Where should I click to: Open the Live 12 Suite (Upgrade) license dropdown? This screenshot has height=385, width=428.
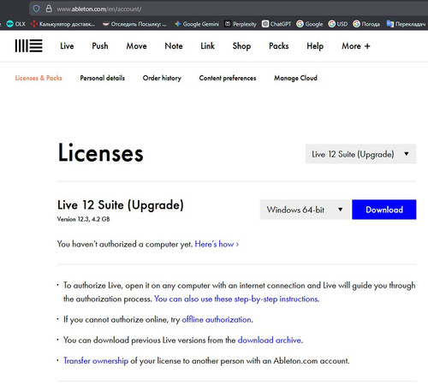pos(360,154)
